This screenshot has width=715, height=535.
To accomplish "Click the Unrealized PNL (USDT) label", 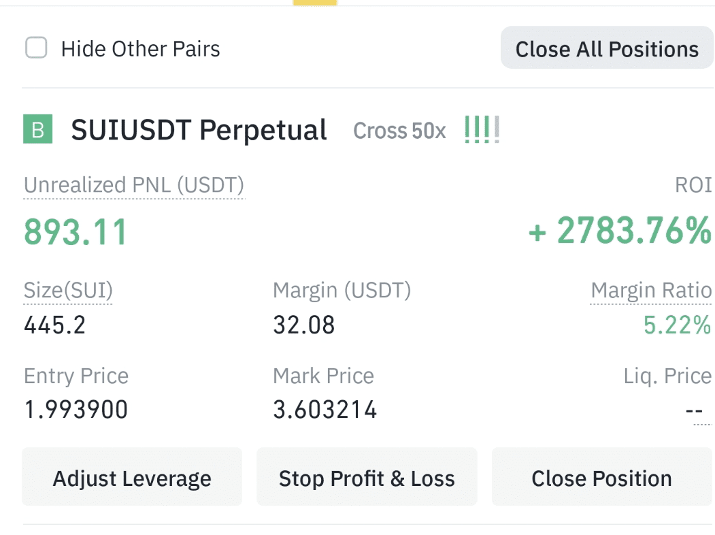I will pos(134,186).
